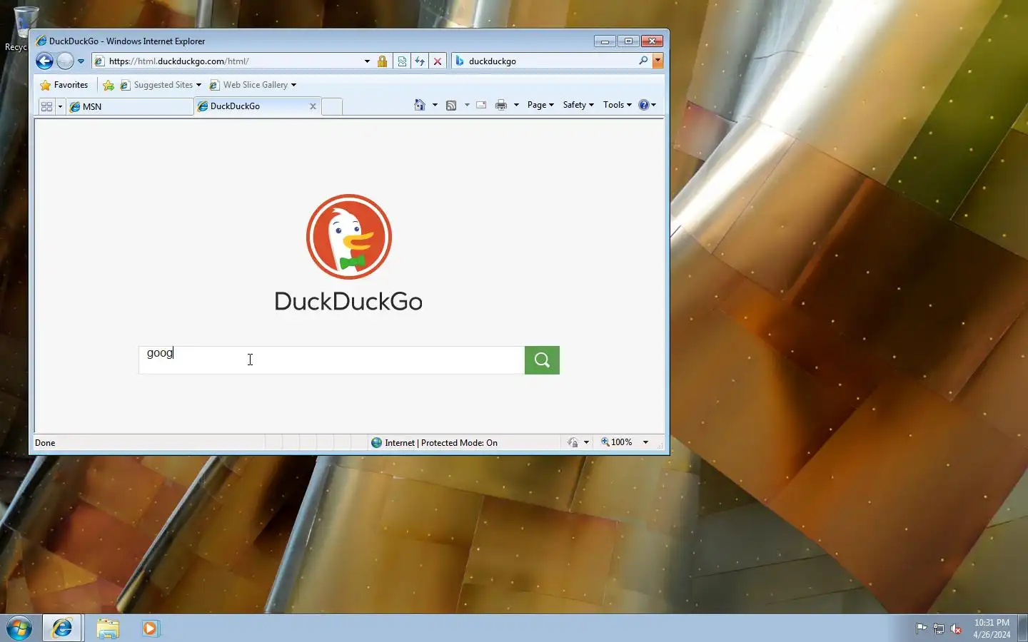The height and width of the screenshot is (642, 1028).
Task: Click the DuckDuckGo search input field
Action: point(332,360)
